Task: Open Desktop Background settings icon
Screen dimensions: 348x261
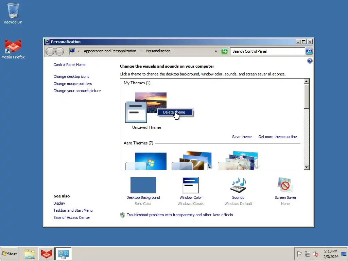Action: [x=143, y=185]
